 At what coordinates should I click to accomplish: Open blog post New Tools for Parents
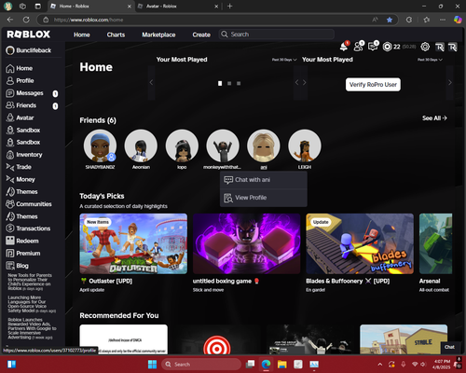[x=30, y=282]
